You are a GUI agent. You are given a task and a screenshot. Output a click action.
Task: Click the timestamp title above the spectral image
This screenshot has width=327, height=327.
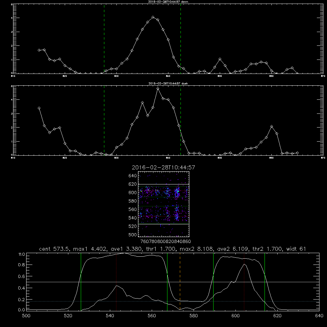point(163,167)
